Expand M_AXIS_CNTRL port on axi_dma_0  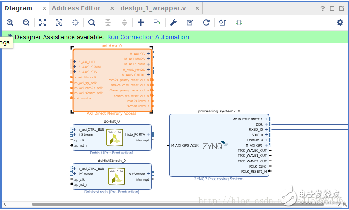pyautogui.click(x=148, y=75)
